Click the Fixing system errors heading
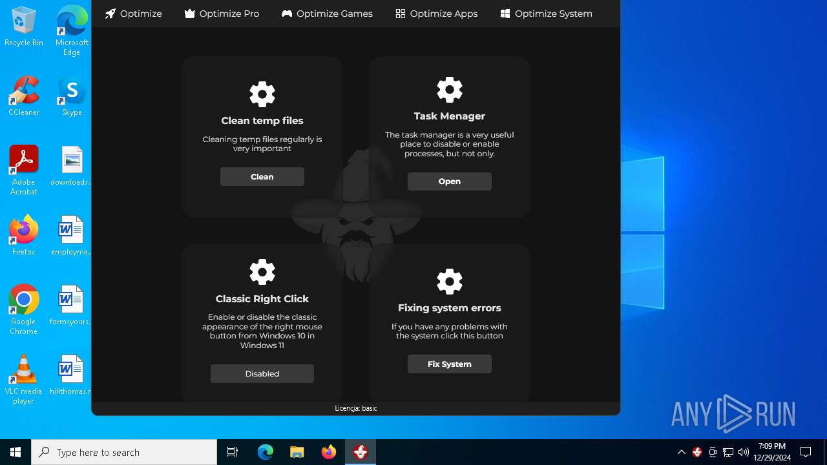827x465 pixels. pyautogui.click(x=450, y=308)
